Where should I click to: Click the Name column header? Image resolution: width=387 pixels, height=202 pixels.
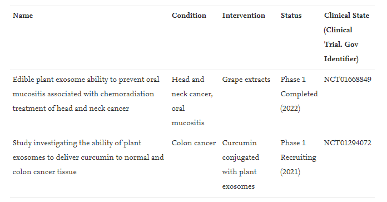23,16
